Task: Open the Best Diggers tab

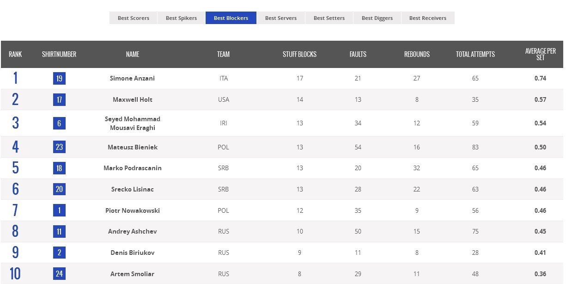Action: tap(377, 18)
